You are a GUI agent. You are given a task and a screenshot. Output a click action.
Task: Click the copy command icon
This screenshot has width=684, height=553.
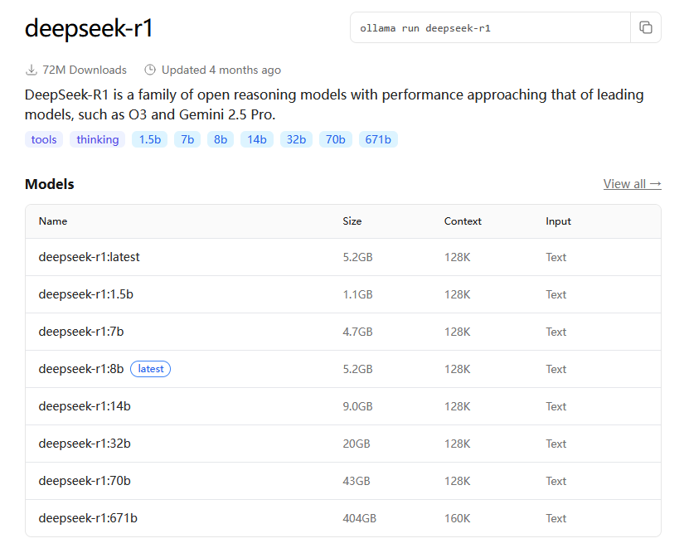point(646,27)
